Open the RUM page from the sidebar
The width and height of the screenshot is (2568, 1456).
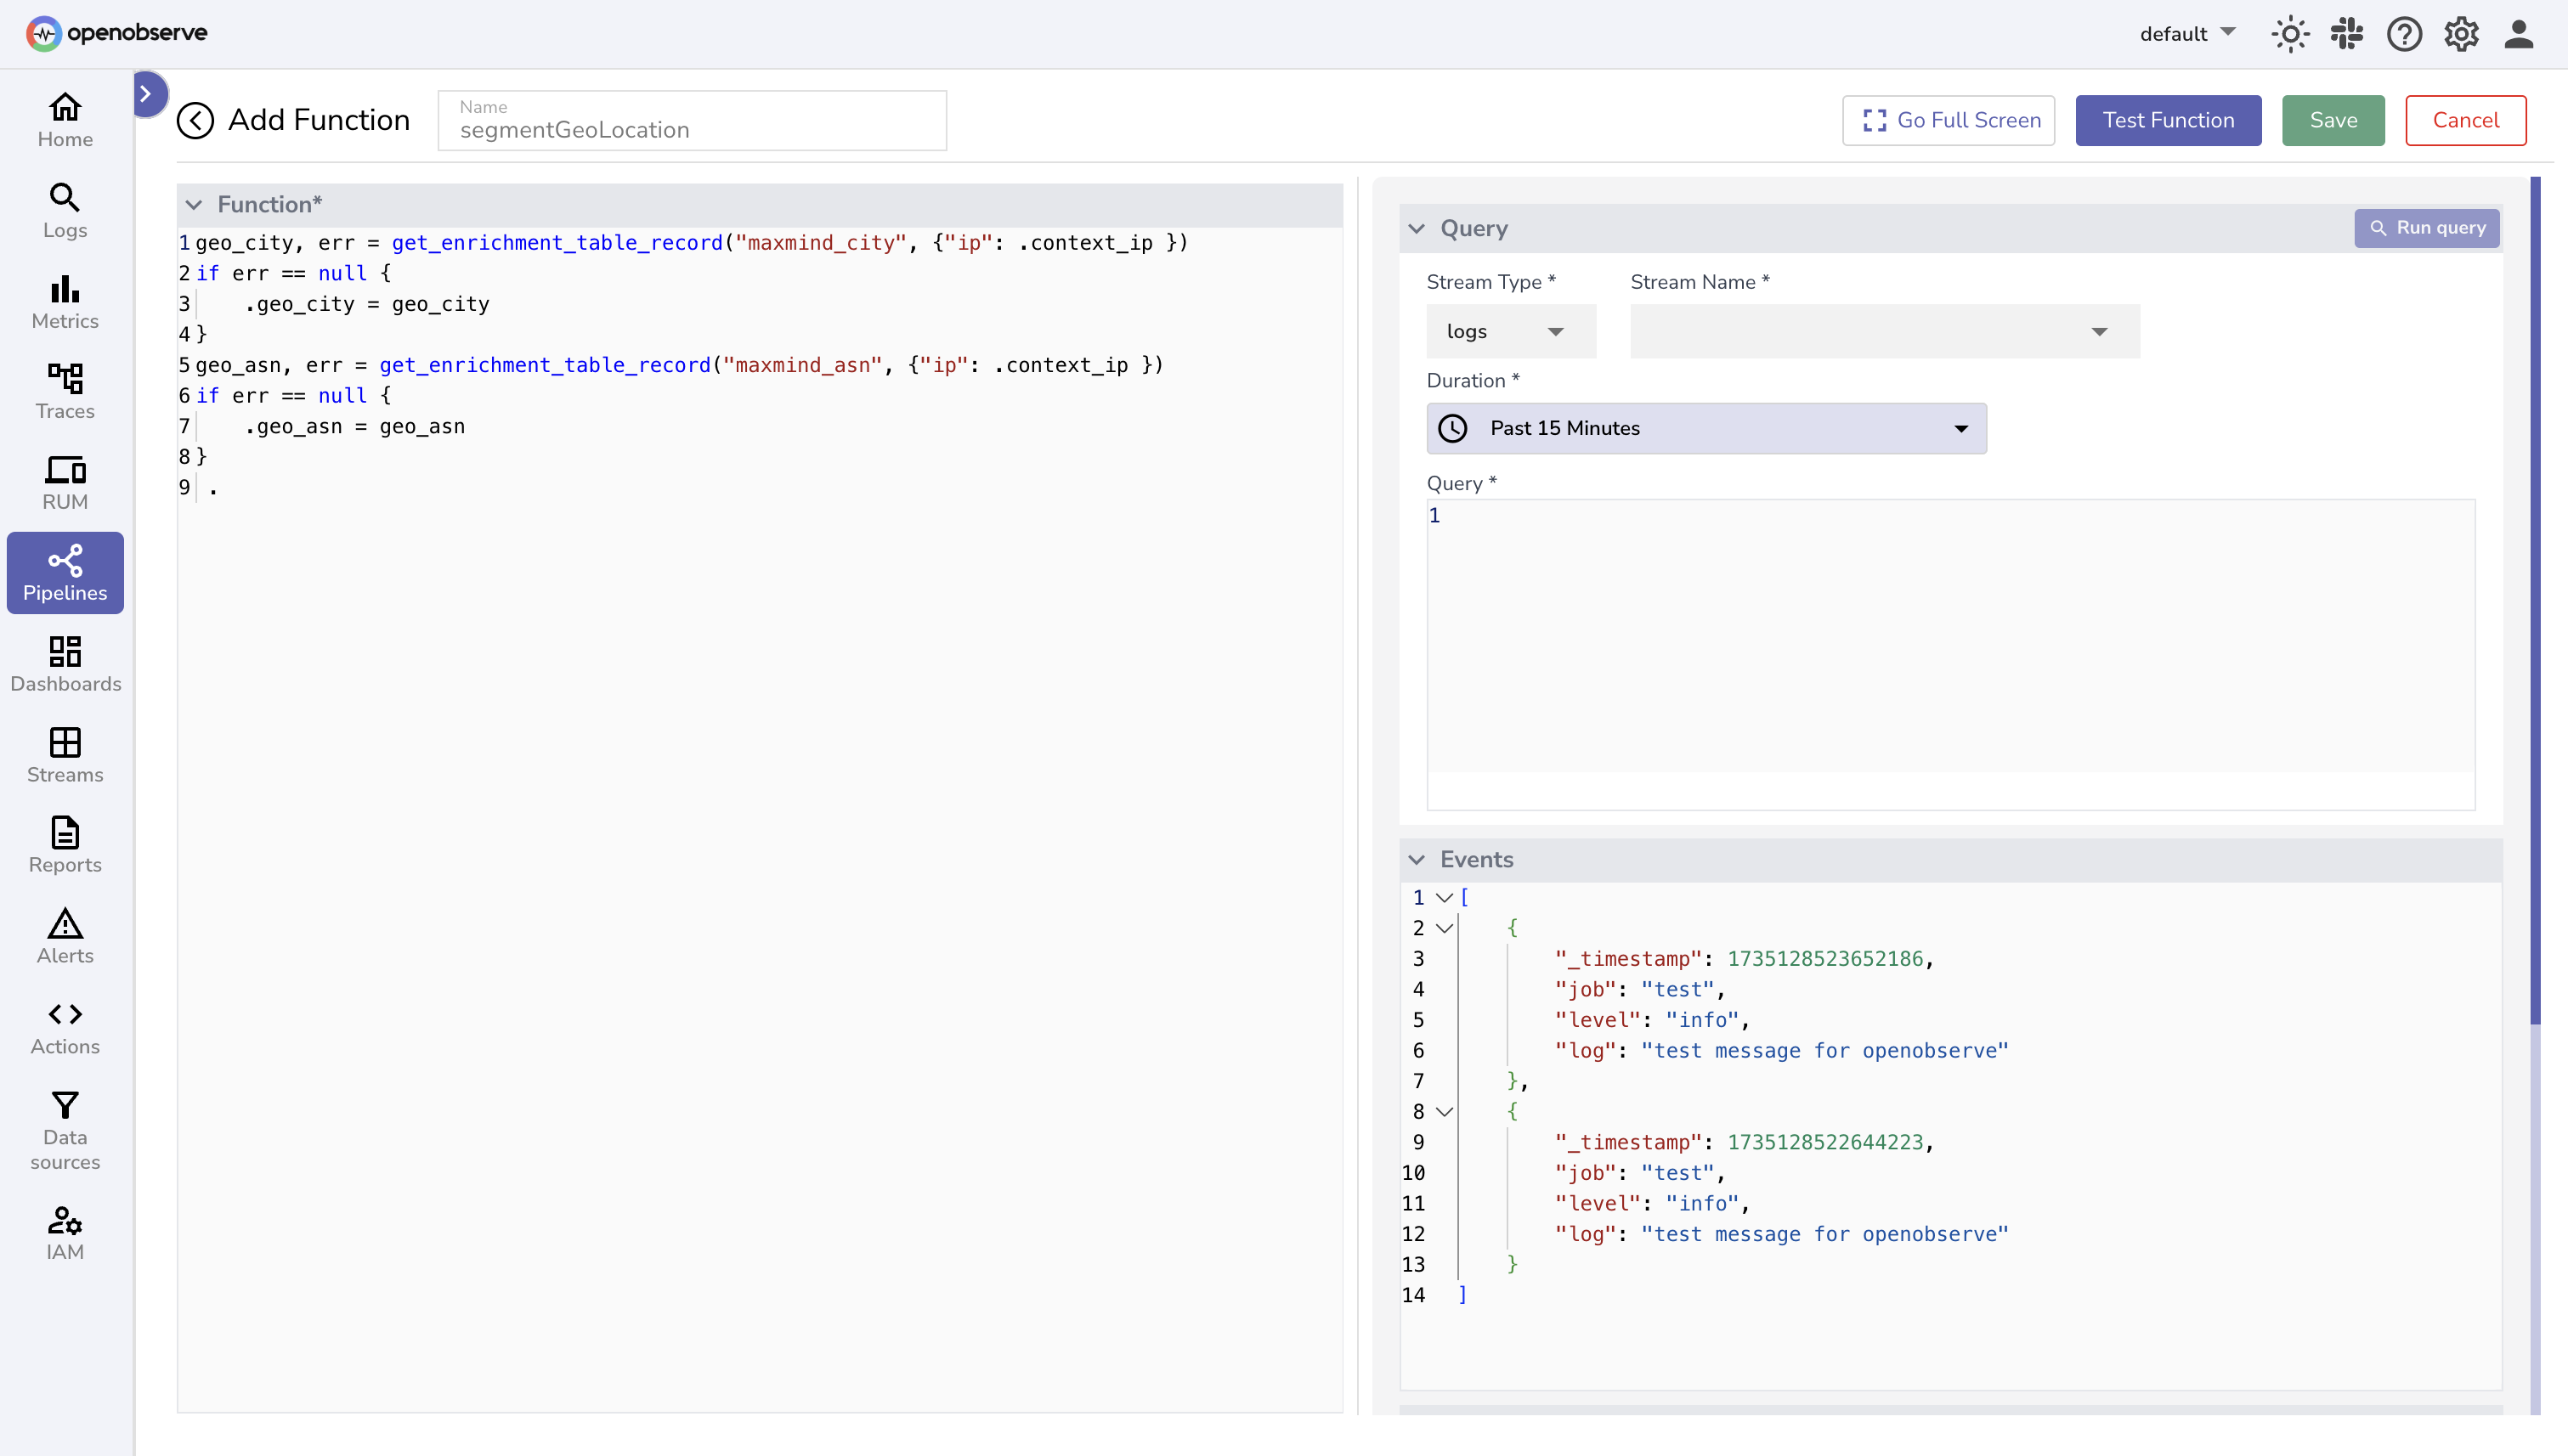(x=65, y=482)
